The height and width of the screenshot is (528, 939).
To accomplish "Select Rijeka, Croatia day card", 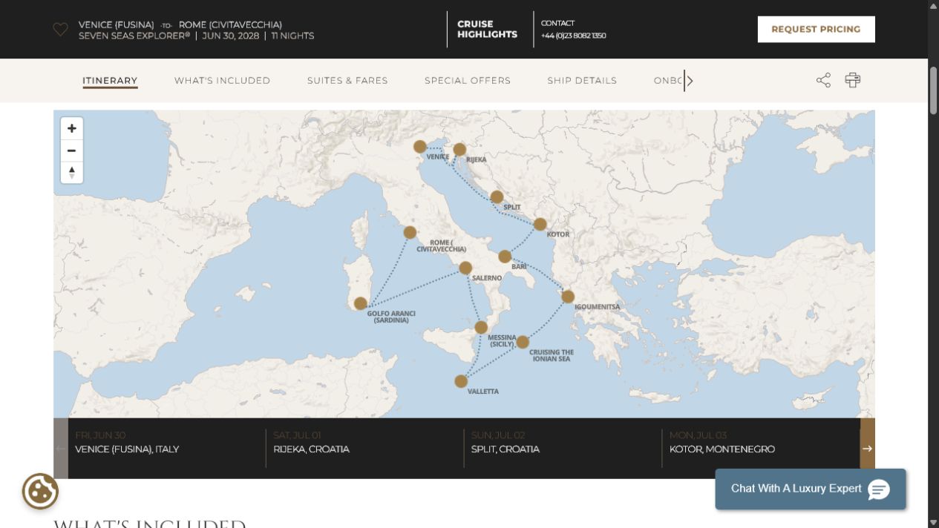I will [x=364, y=449].
